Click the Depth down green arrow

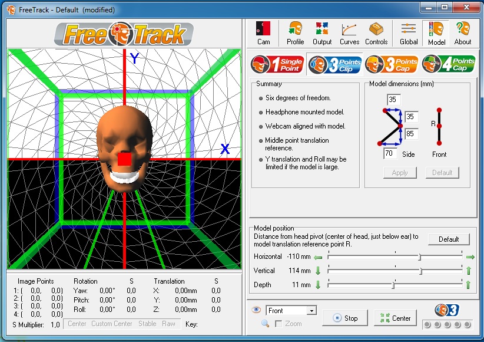318,285
